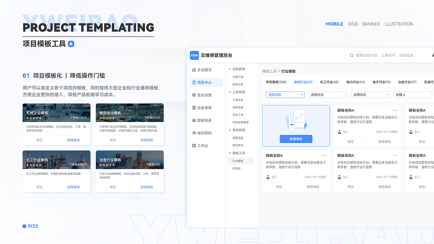Open 零件库存 in the submenu
434x244 pixels.
tap(238, 145)
